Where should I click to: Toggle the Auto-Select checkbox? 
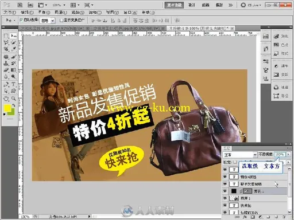pyautogui.click(x=21, y=20)
